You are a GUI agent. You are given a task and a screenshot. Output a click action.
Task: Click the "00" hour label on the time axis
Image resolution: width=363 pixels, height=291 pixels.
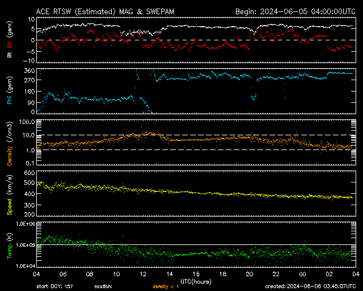(302, 275)
